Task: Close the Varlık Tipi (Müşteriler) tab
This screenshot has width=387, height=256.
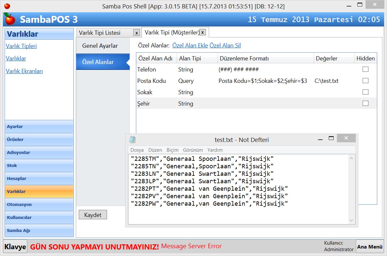Action: [x=202, y=32]
